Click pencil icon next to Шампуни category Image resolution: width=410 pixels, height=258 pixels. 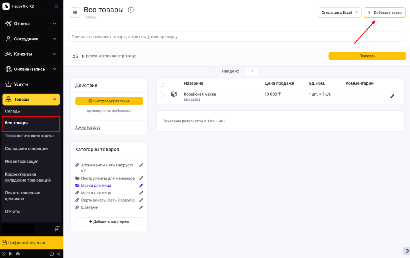click(141, 207)
